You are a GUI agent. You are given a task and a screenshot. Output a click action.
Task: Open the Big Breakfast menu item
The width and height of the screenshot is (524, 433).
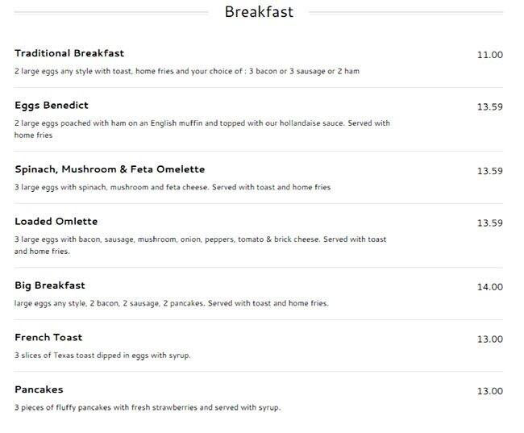coord(50,285)
